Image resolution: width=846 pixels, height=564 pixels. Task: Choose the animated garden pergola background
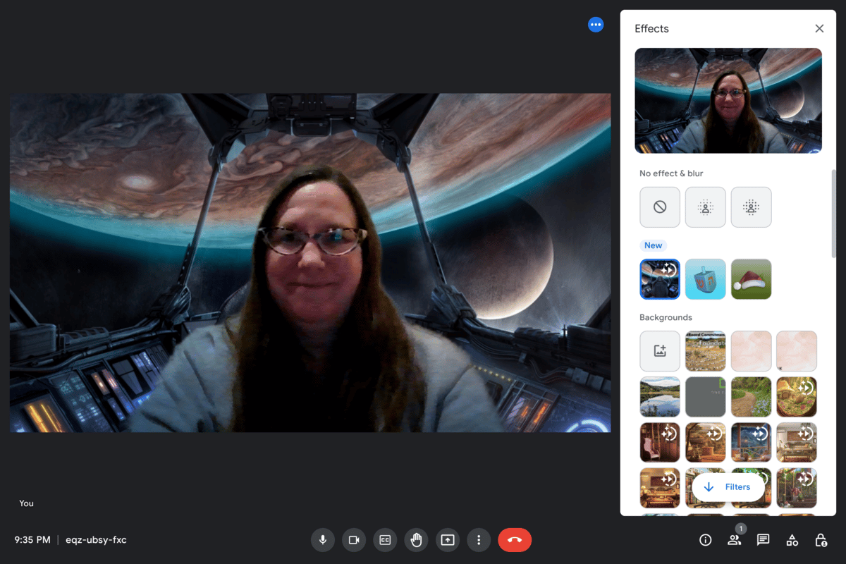coord(797,487)
